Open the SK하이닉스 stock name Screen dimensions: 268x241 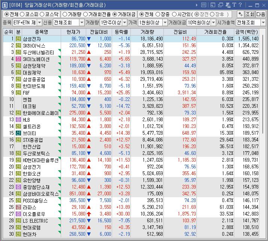tap(34, 46)
